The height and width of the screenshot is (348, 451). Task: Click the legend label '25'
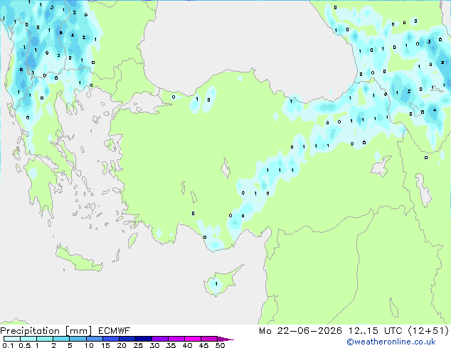pyautogui.click(x=138, y=345)
